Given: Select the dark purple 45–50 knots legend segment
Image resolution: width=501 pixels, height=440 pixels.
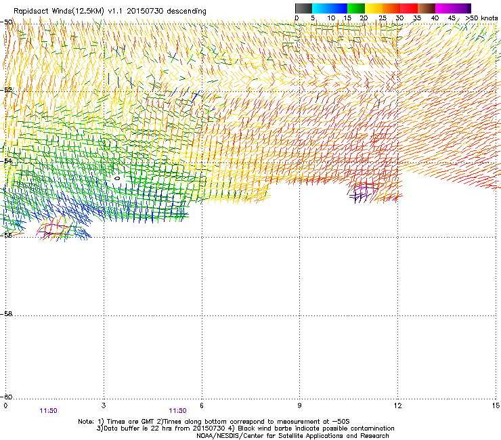Looking at the screenshot, I should tap(462, 8).
